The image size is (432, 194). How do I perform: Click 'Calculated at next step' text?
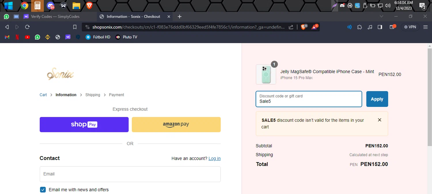[x=369, y=155]
